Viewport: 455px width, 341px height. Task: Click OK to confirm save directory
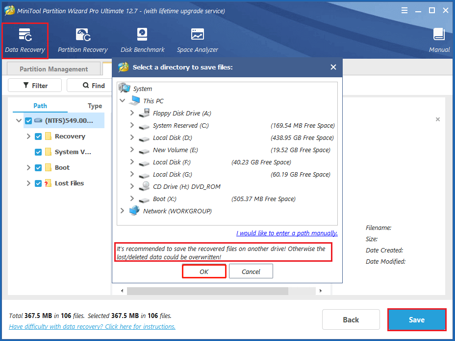pyautogui.click(x=204, y=272)
